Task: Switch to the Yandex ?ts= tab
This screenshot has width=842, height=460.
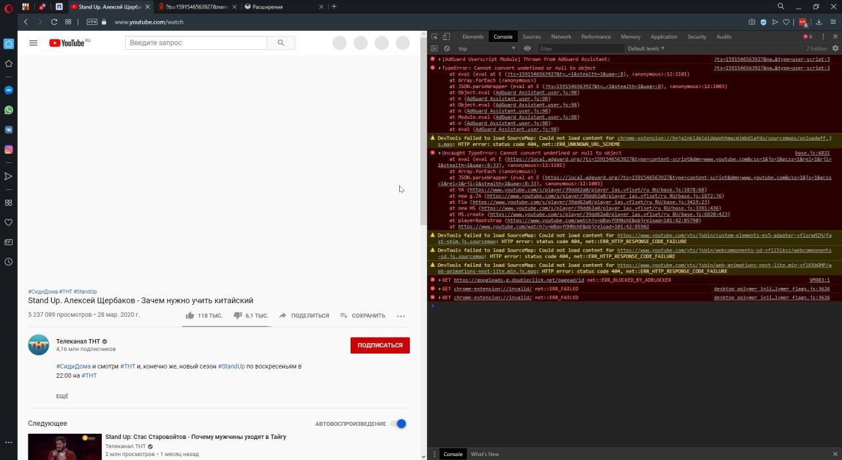Action: pyautogui.click(x=197, y=7)
